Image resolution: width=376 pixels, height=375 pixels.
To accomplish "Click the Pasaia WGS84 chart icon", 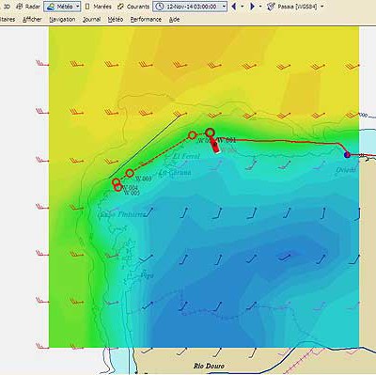I will (x=272, y=7).
